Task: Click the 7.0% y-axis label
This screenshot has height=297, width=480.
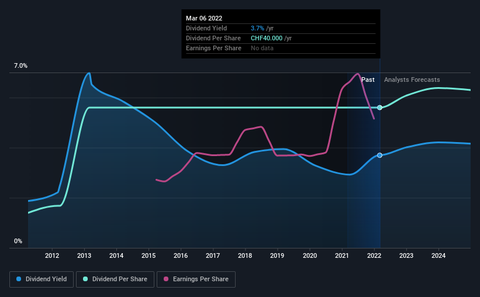Action: [x=20, y=66]
